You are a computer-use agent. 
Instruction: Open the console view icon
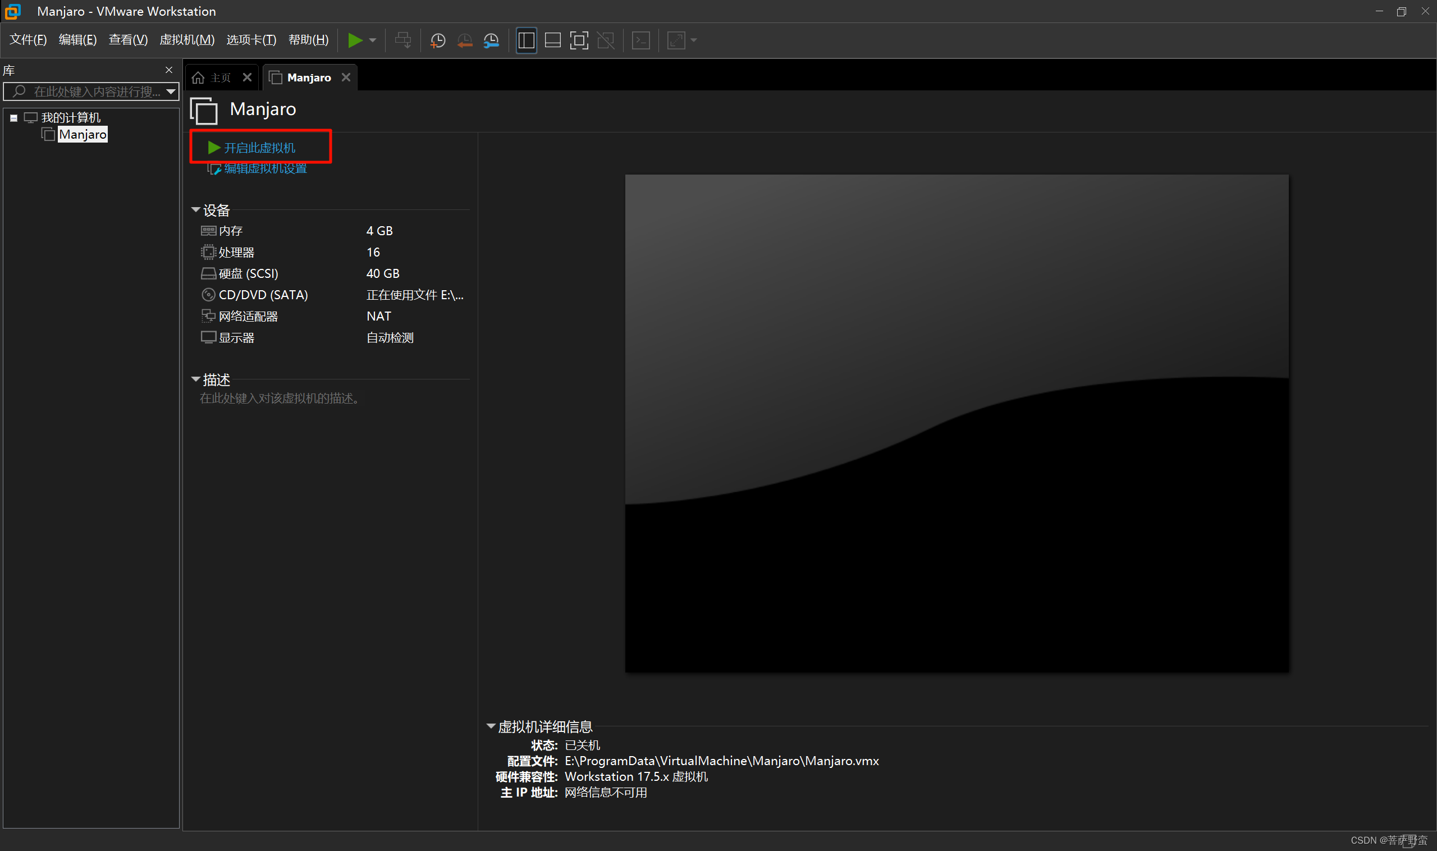click(x=640, y=40)
